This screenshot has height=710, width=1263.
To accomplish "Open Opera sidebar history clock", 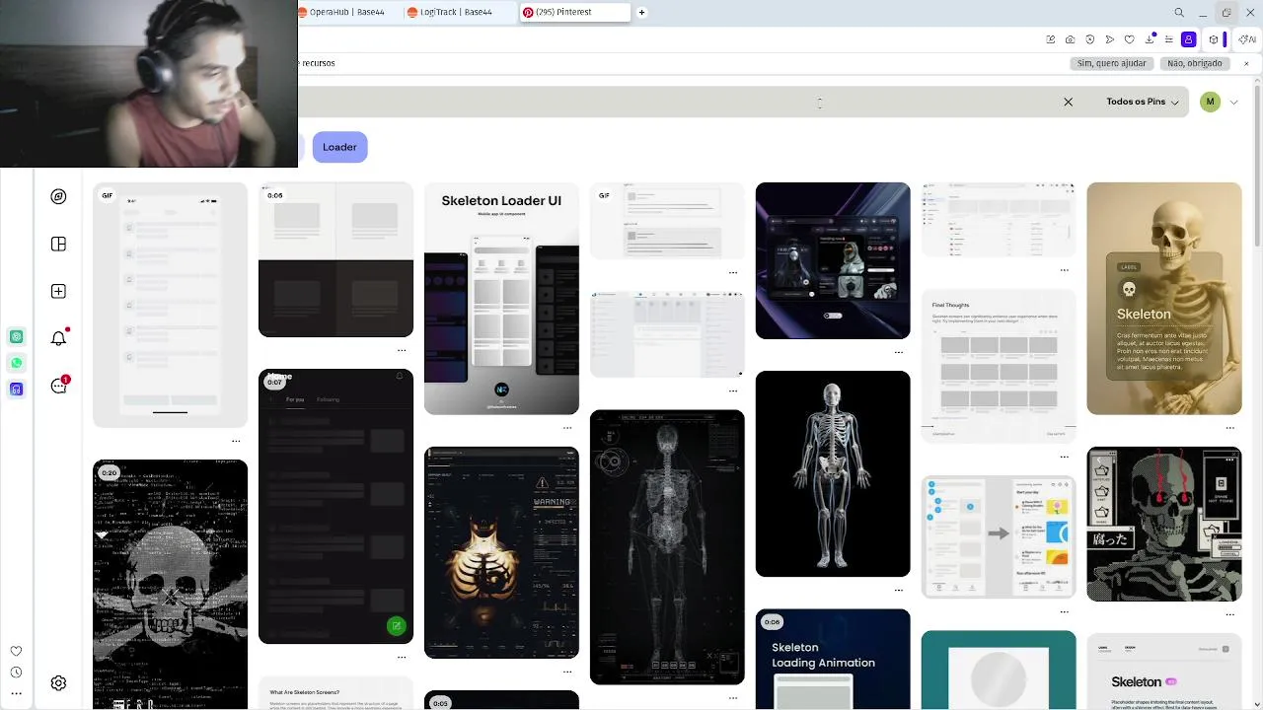I will [x=16, y=673].
